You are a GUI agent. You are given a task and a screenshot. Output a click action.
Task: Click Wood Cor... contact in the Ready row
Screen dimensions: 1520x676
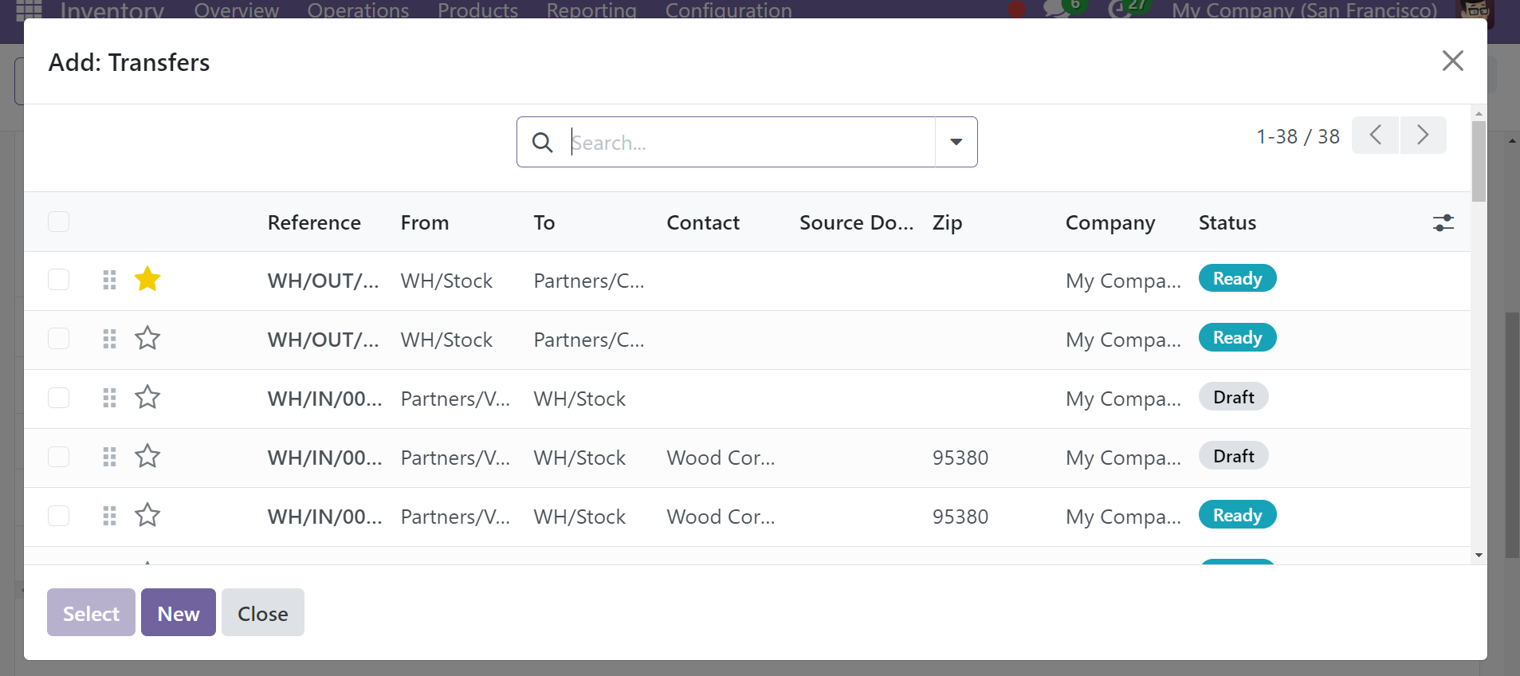click(721, 517)
